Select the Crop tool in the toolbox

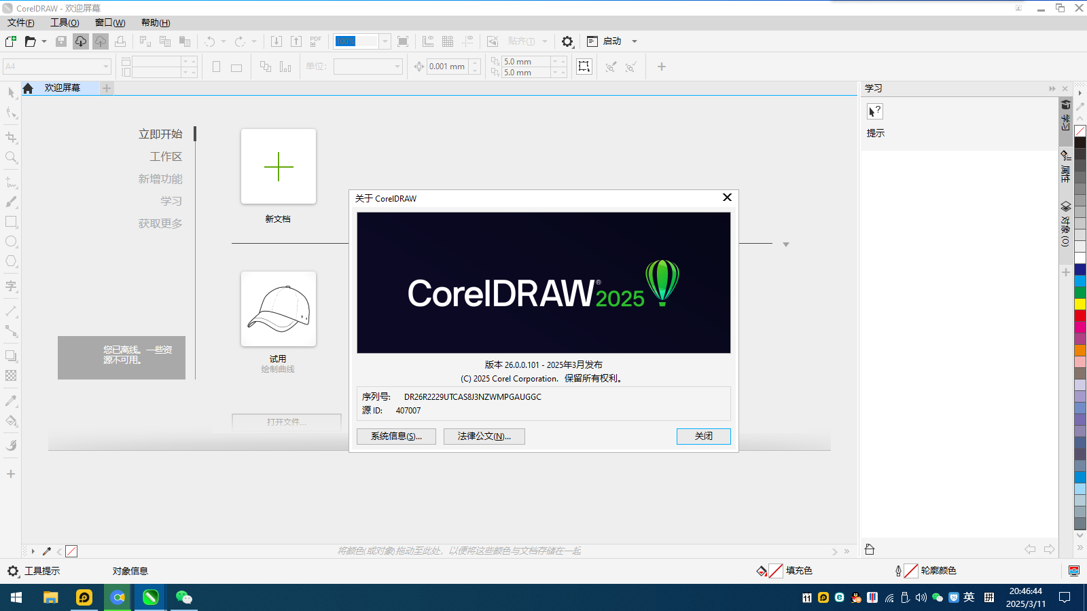[11, 137]
